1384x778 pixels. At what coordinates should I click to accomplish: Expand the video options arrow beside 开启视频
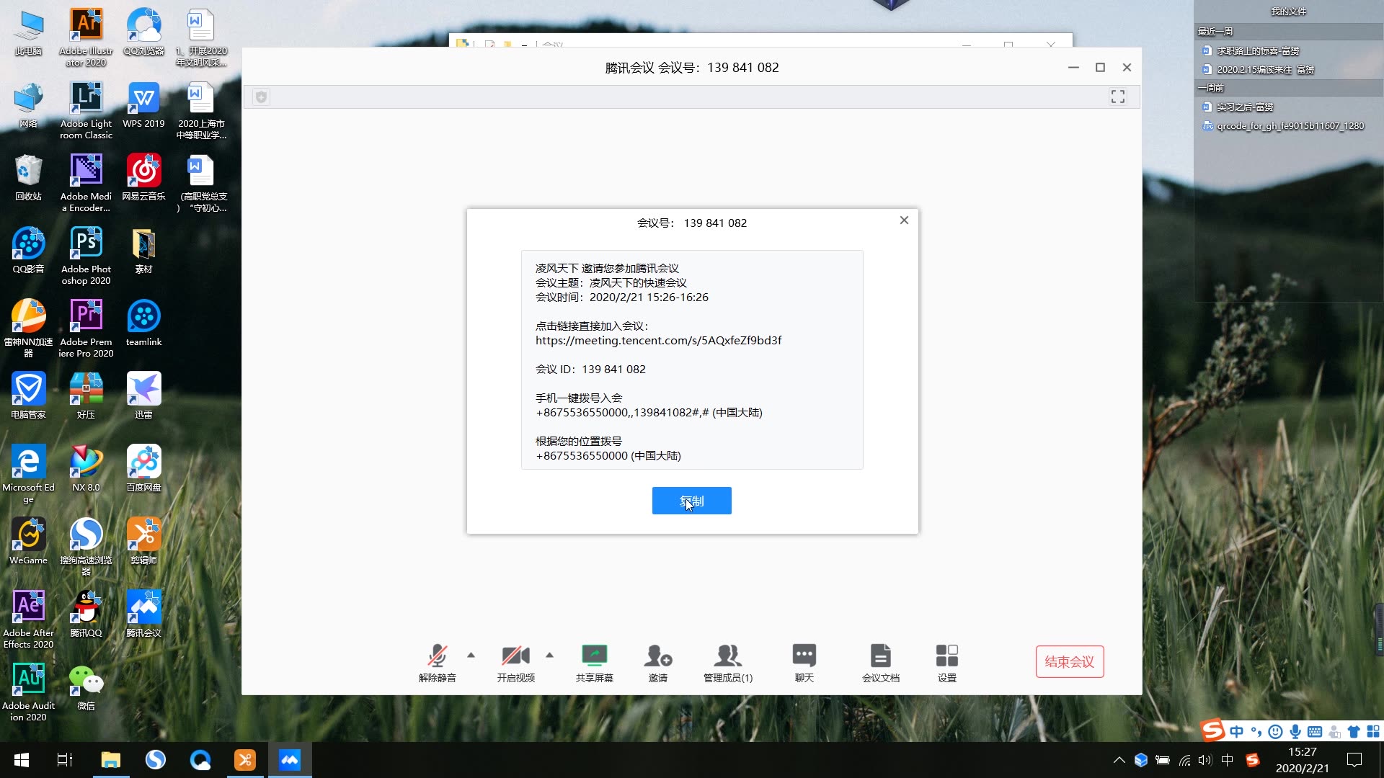549,655
